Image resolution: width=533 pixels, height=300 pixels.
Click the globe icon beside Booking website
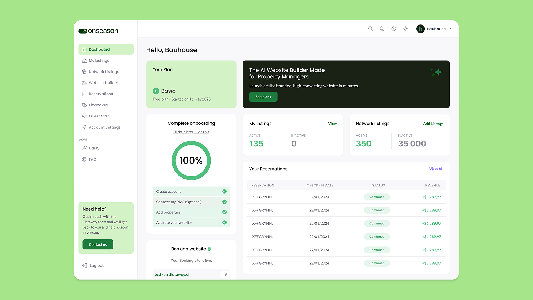pos(210,249)
